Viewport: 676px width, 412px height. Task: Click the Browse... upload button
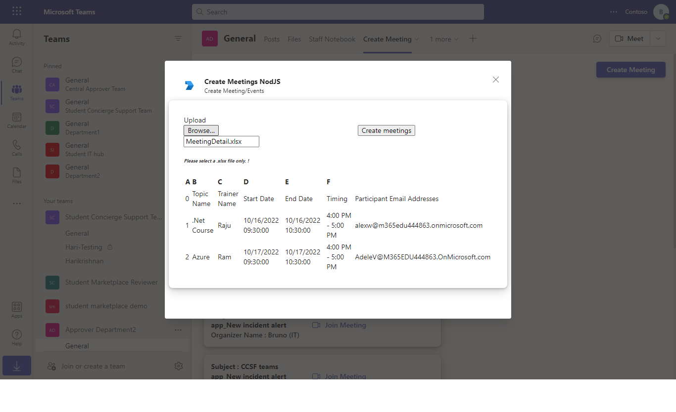tap(201, 130)
